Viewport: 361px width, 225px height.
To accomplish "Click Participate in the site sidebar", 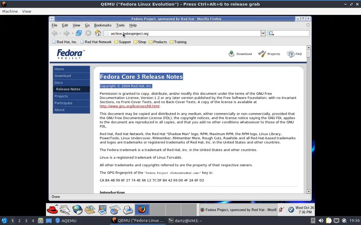I will click(71, 103).
